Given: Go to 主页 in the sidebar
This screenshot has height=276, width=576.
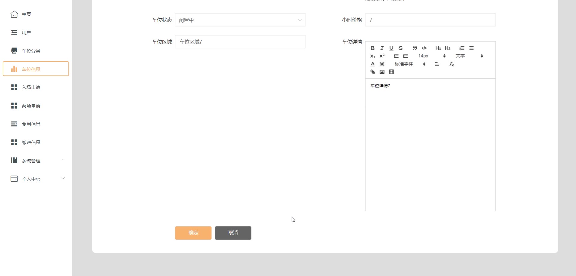Looking at the screenshot, I should click(36, 14).
